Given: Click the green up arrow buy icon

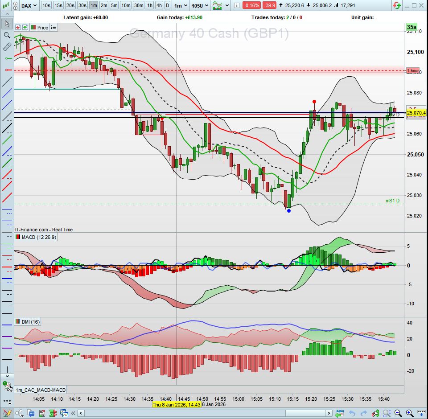Looking at the screenshot, I should tap(25, 27).
